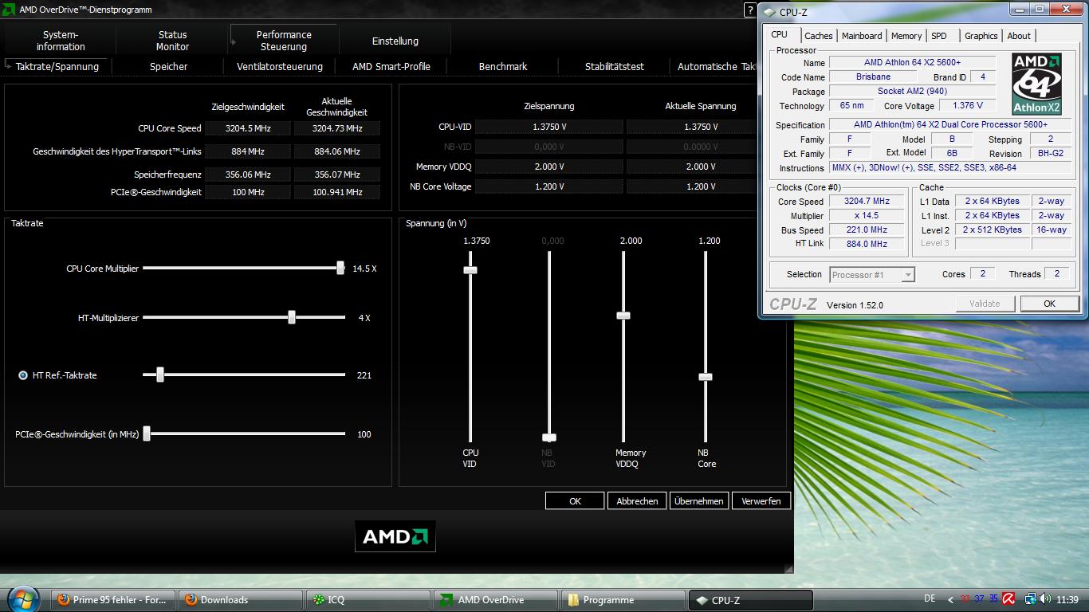This screenshot has height=612, width=1089.
Task: Open the Automatische Takt subtab
Action: [716, 67]
